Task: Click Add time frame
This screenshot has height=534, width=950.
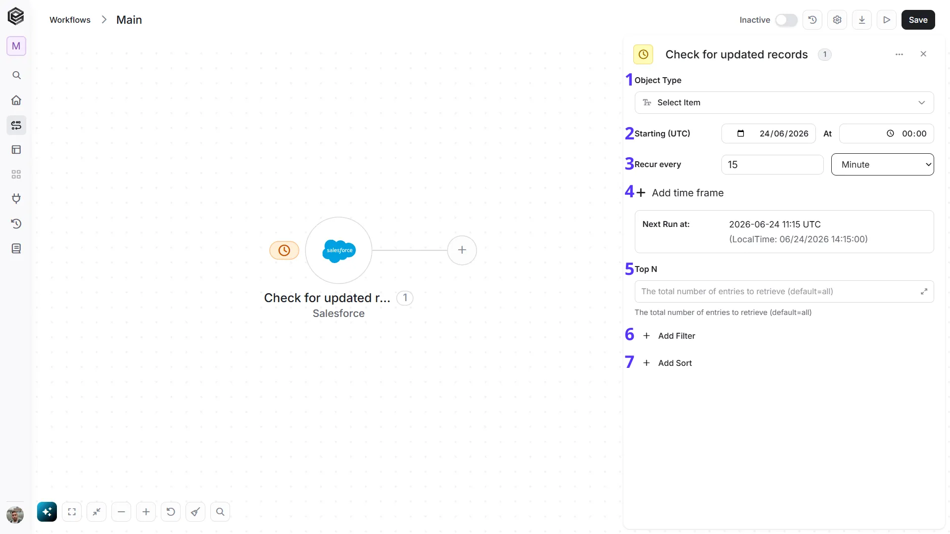Action: click(x=680, y=193)
